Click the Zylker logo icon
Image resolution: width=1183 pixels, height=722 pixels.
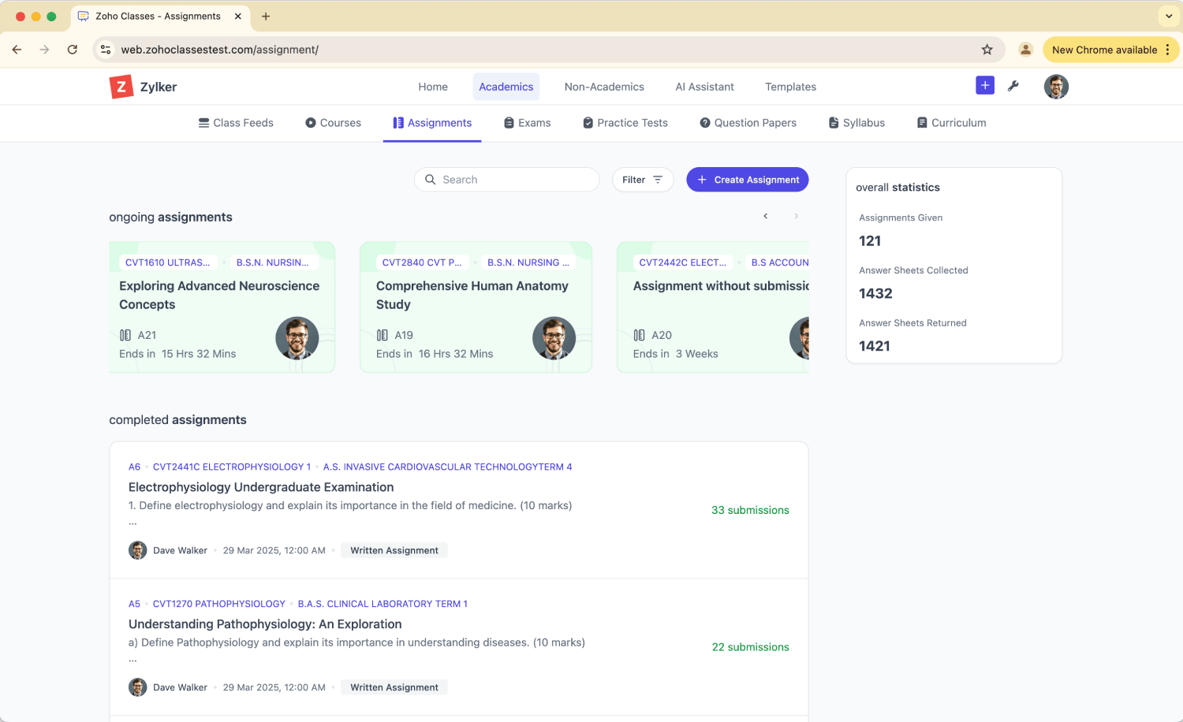(121, 87)
